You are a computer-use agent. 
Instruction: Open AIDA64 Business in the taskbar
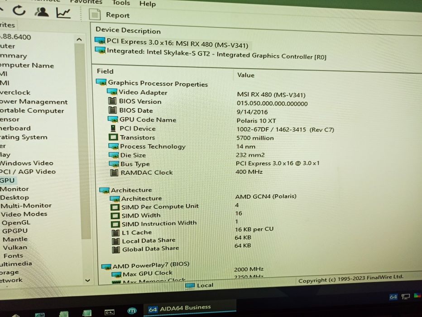click(x=189, y=308)
